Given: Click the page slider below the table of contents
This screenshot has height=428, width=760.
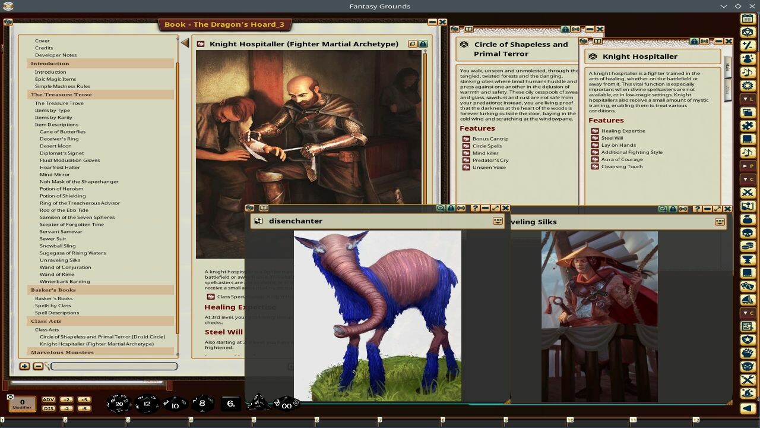Looking at the screenshot, I should (113, 366).
